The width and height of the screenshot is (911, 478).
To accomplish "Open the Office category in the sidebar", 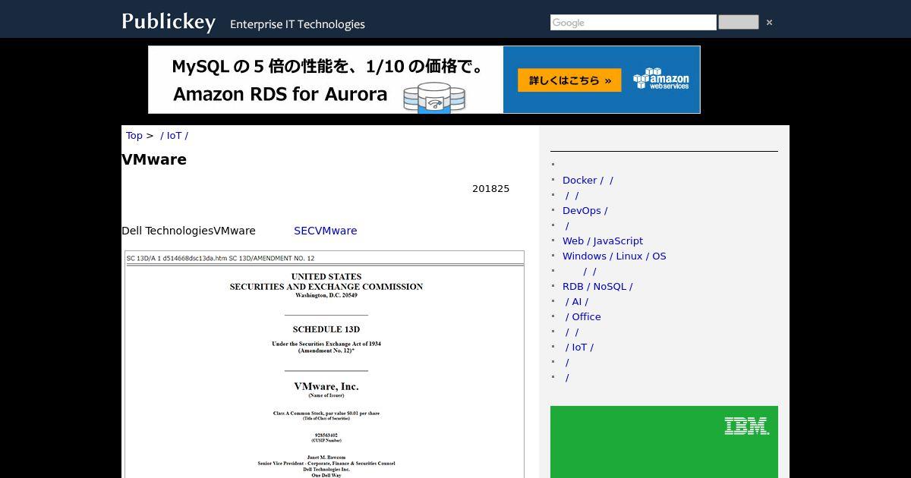I will click(x=583, y=316).
